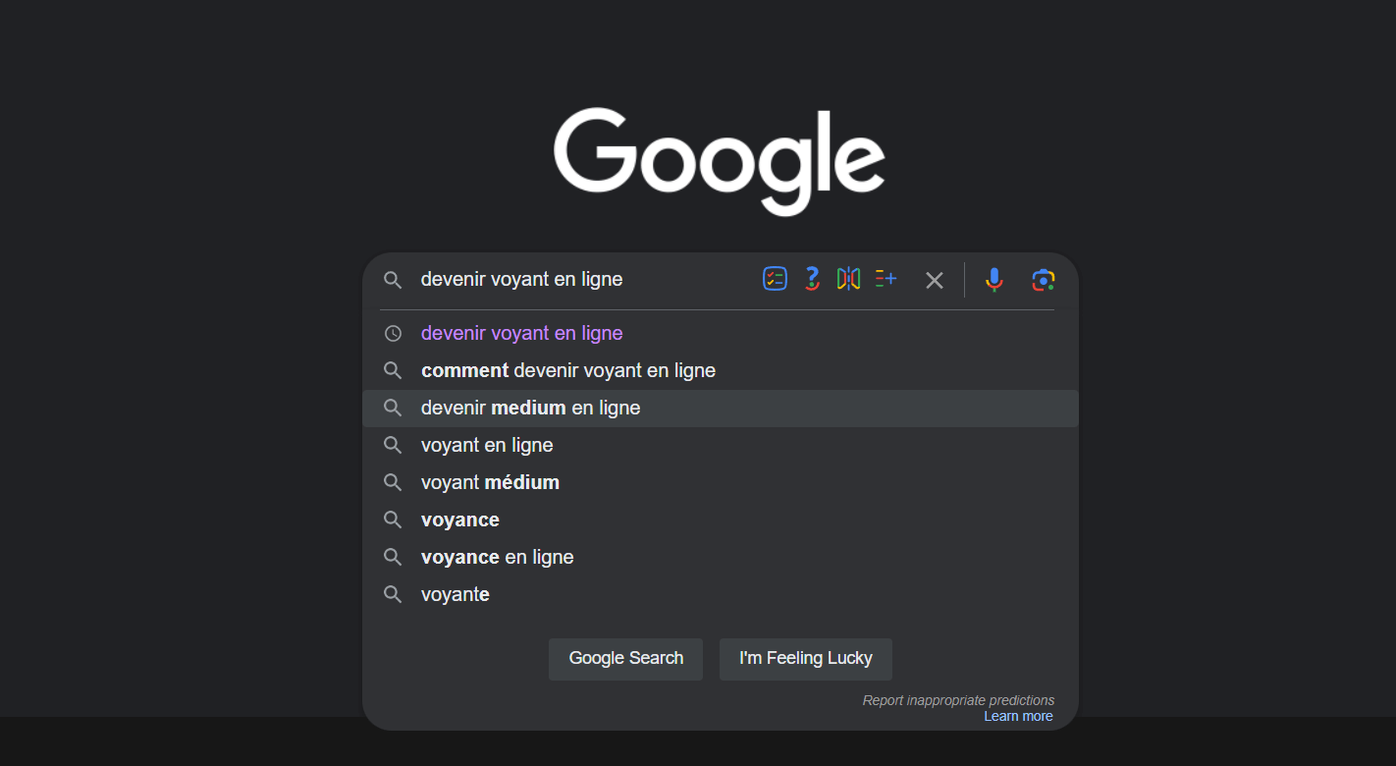Click the colorful checklist icon in search bar

(776, 279)
